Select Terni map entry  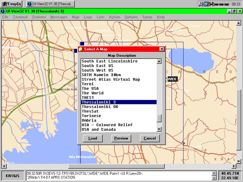pyautogui.click(x=119, y=84)
